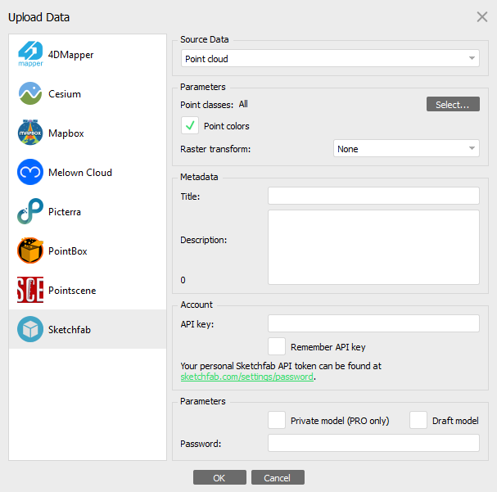Select the Melown Cloud icon
This screenshot has height=492, width=497.
30,172
